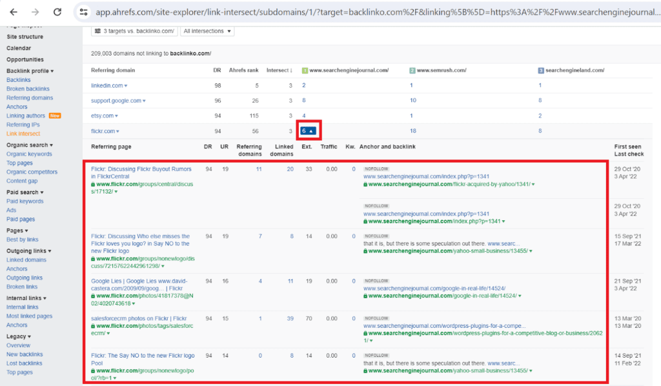
Task: Click searchenginejournal value 8 in support.google.com row
Action: (304, 101)
